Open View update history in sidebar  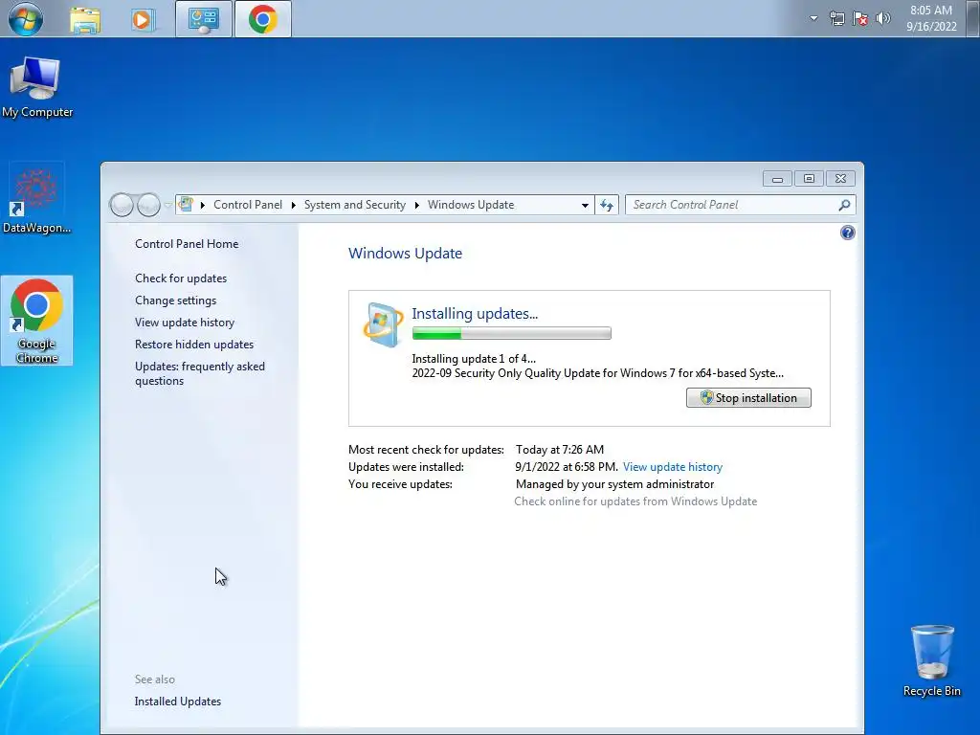[185, 323]
